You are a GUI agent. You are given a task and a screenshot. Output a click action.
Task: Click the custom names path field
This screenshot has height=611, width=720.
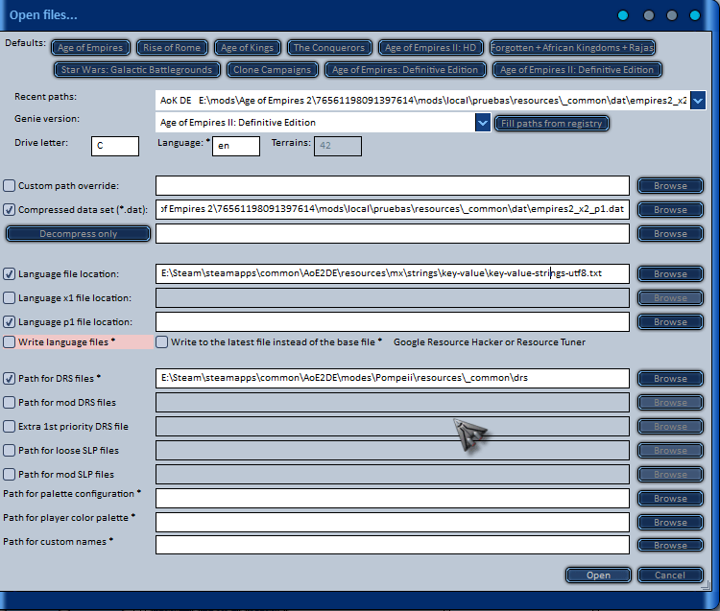point(393,545)
